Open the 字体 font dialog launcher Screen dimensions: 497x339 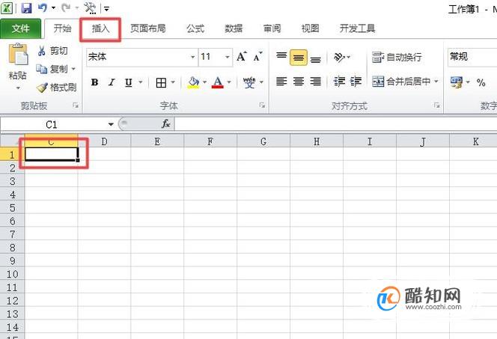pyautogui.click(x=263, y=106)
